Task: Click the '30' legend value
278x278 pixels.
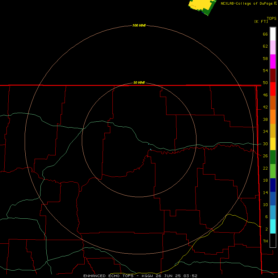Action: pyautogui.click(x=265, y=144)
